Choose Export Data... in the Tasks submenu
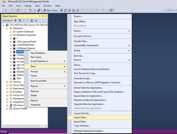 click(99, 122)
